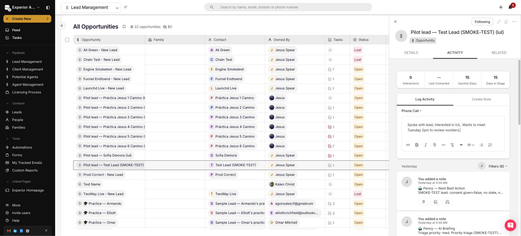Open the Filters (8) dropdown

point(498,166)
